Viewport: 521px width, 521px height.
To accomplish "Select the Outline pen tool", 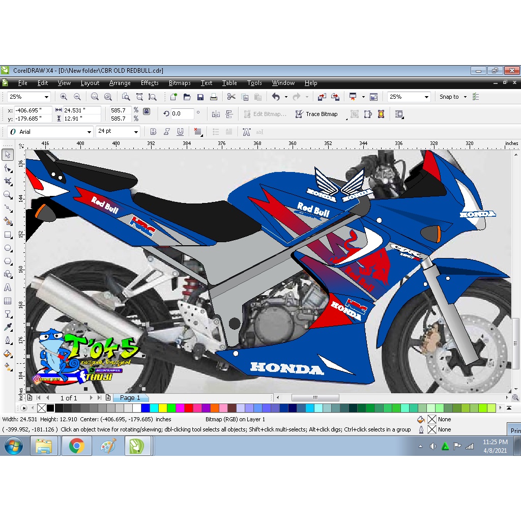I will click(x=8, y=340).
